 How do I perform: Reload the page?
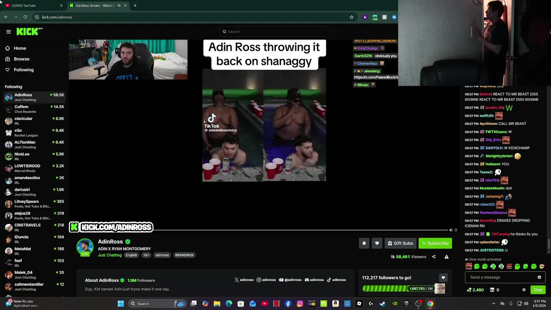25,17
